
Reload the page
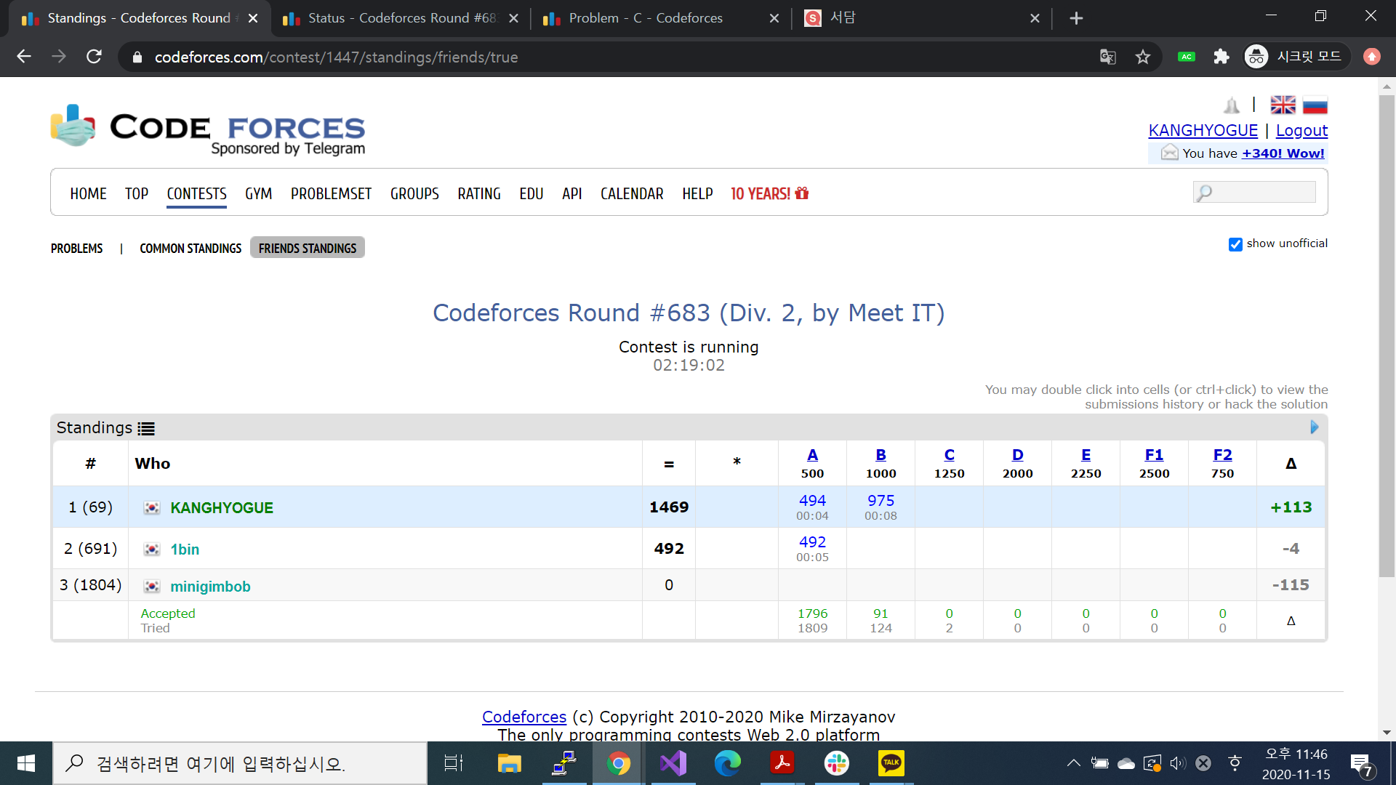pyautogui.click(x=94, y=57)
